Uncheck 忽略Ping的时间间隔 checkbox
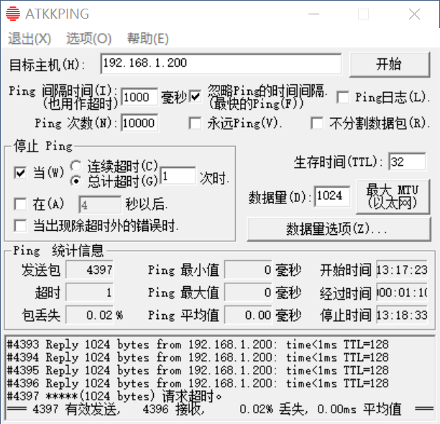 click(196, 97)
